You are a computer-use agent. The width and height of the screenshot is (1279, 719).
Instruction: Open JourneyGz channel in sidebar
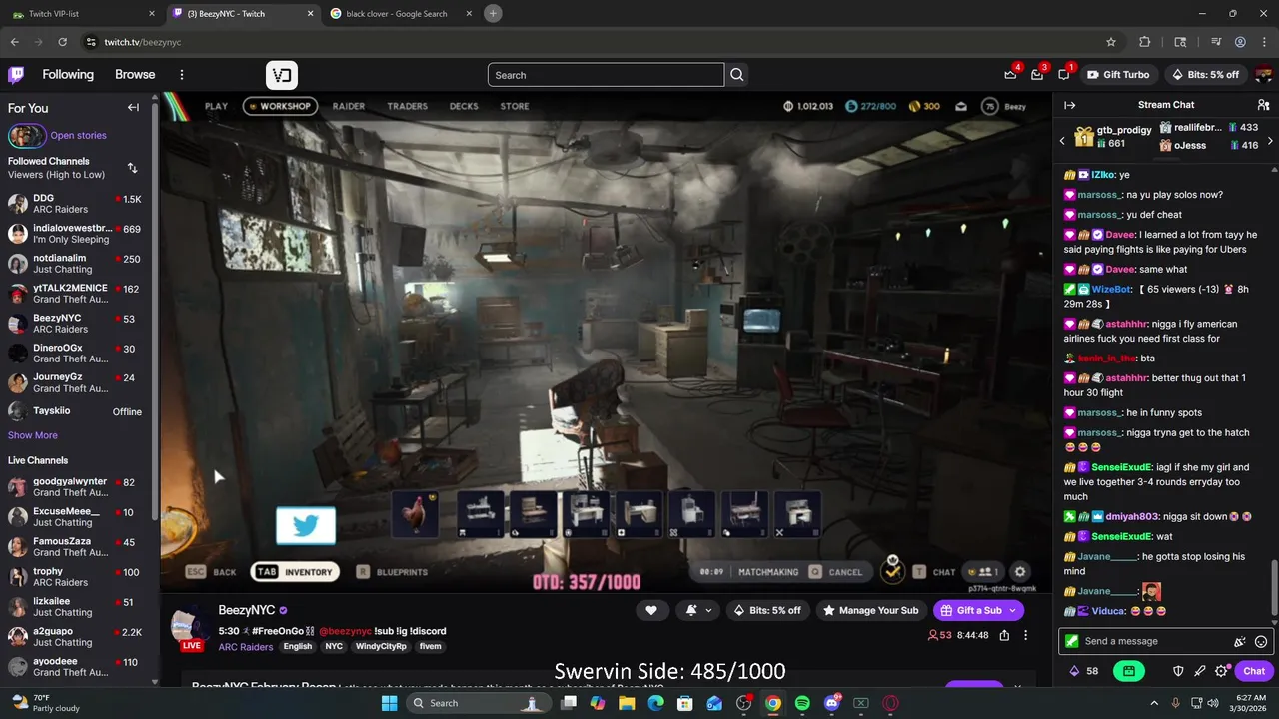[75, 383]
